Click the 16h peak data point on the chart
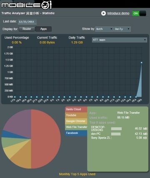 pyautogui.click(x=142, y=63)
